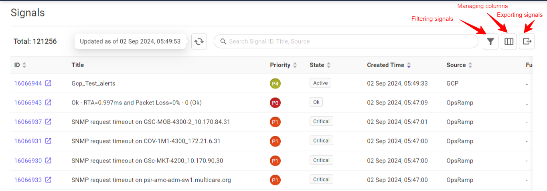
Task: Open signal ID 16066931 link
Action: [x=28, y=141]
